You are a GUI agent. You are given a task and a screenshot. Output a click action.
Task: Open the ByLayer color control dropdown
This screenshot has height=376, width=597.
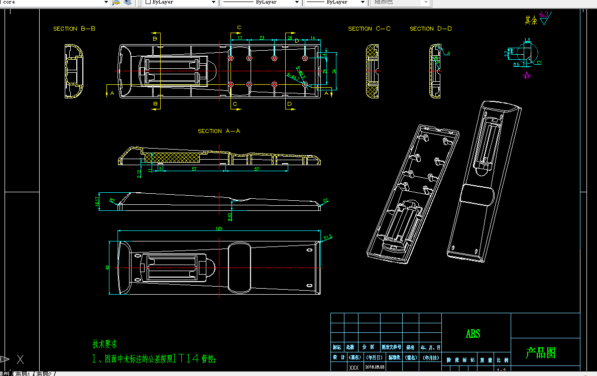point(213,3)
